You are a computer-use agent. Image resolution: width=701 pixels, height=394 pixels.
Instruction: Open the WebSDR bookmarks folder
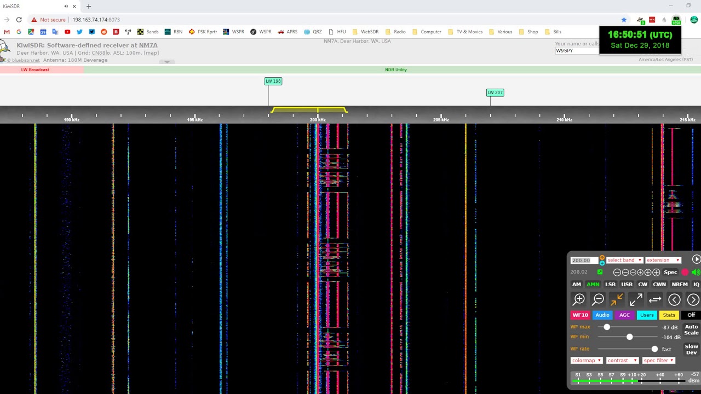365,32
